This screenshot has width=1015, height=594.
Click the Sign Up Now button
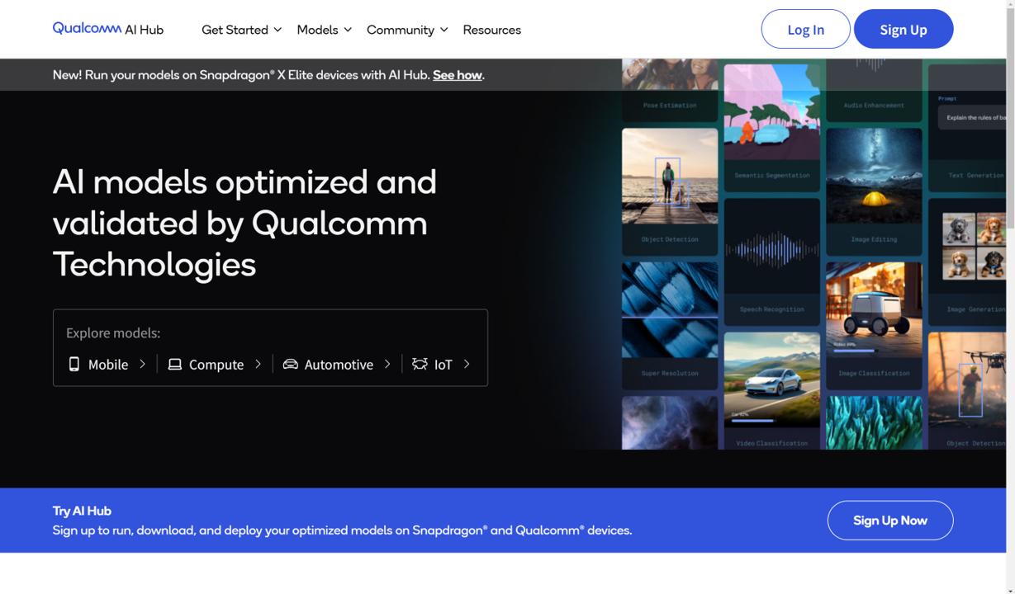pyautogui.click(x=890, y=521)
